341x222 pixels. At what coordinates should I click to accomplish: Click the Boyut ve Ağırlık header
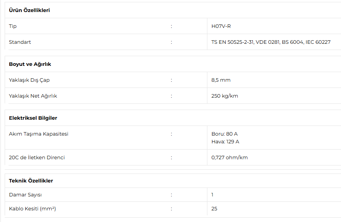pos(30,64)
